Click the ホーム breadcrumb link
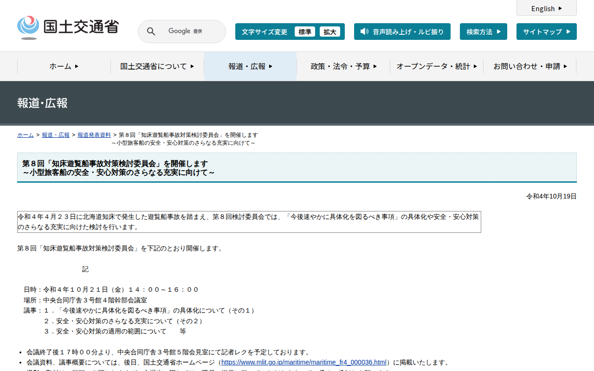The image size is (594, 371). click(x=26, y=135)
